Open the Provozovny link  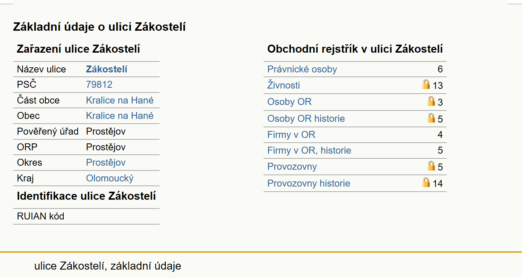tap(292, 166)
